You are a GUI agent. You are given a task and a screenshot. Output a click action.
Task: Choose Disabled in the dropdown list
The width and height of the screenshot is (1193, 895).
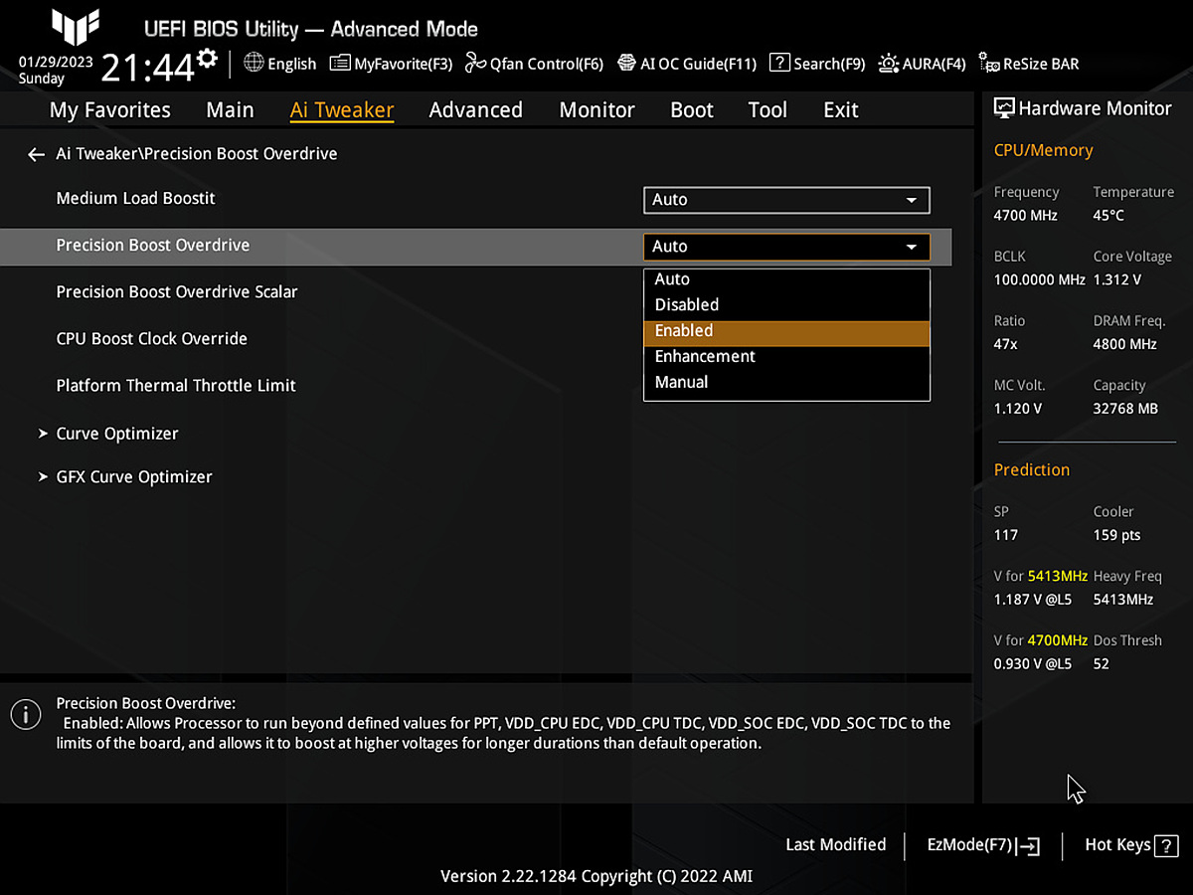coord(786,305)
